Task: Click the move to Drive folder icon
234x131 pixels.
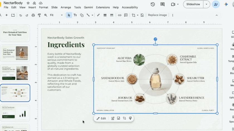Action: click(34, 3)
